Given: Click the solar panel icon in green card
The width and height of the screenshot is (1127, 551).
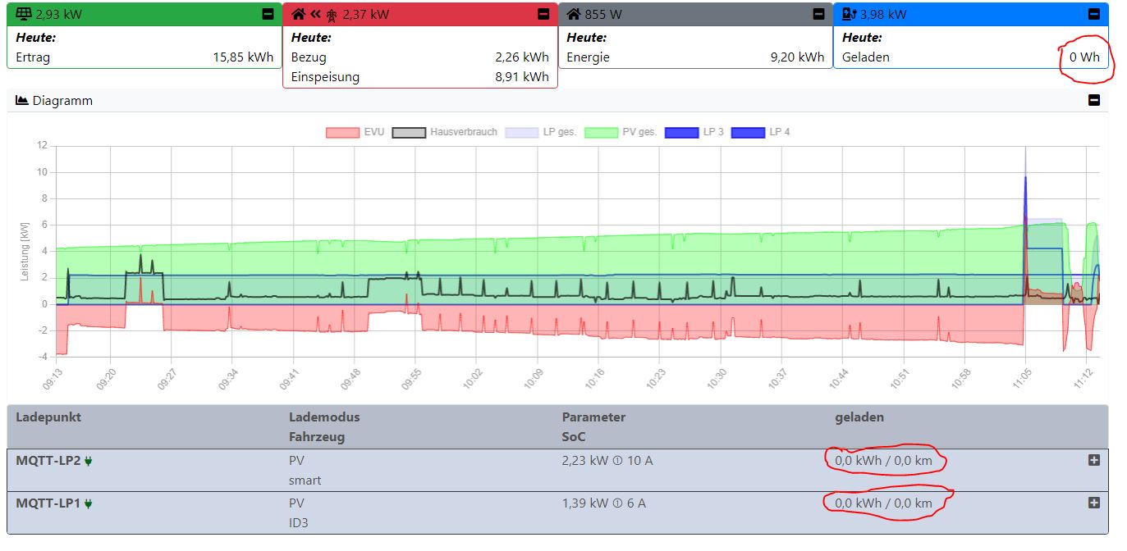Looking at the screenshot, I should 24,14.
